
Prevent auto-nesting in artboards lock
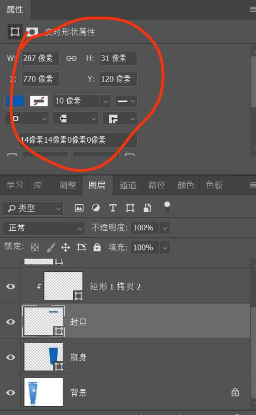pos(81,247)
